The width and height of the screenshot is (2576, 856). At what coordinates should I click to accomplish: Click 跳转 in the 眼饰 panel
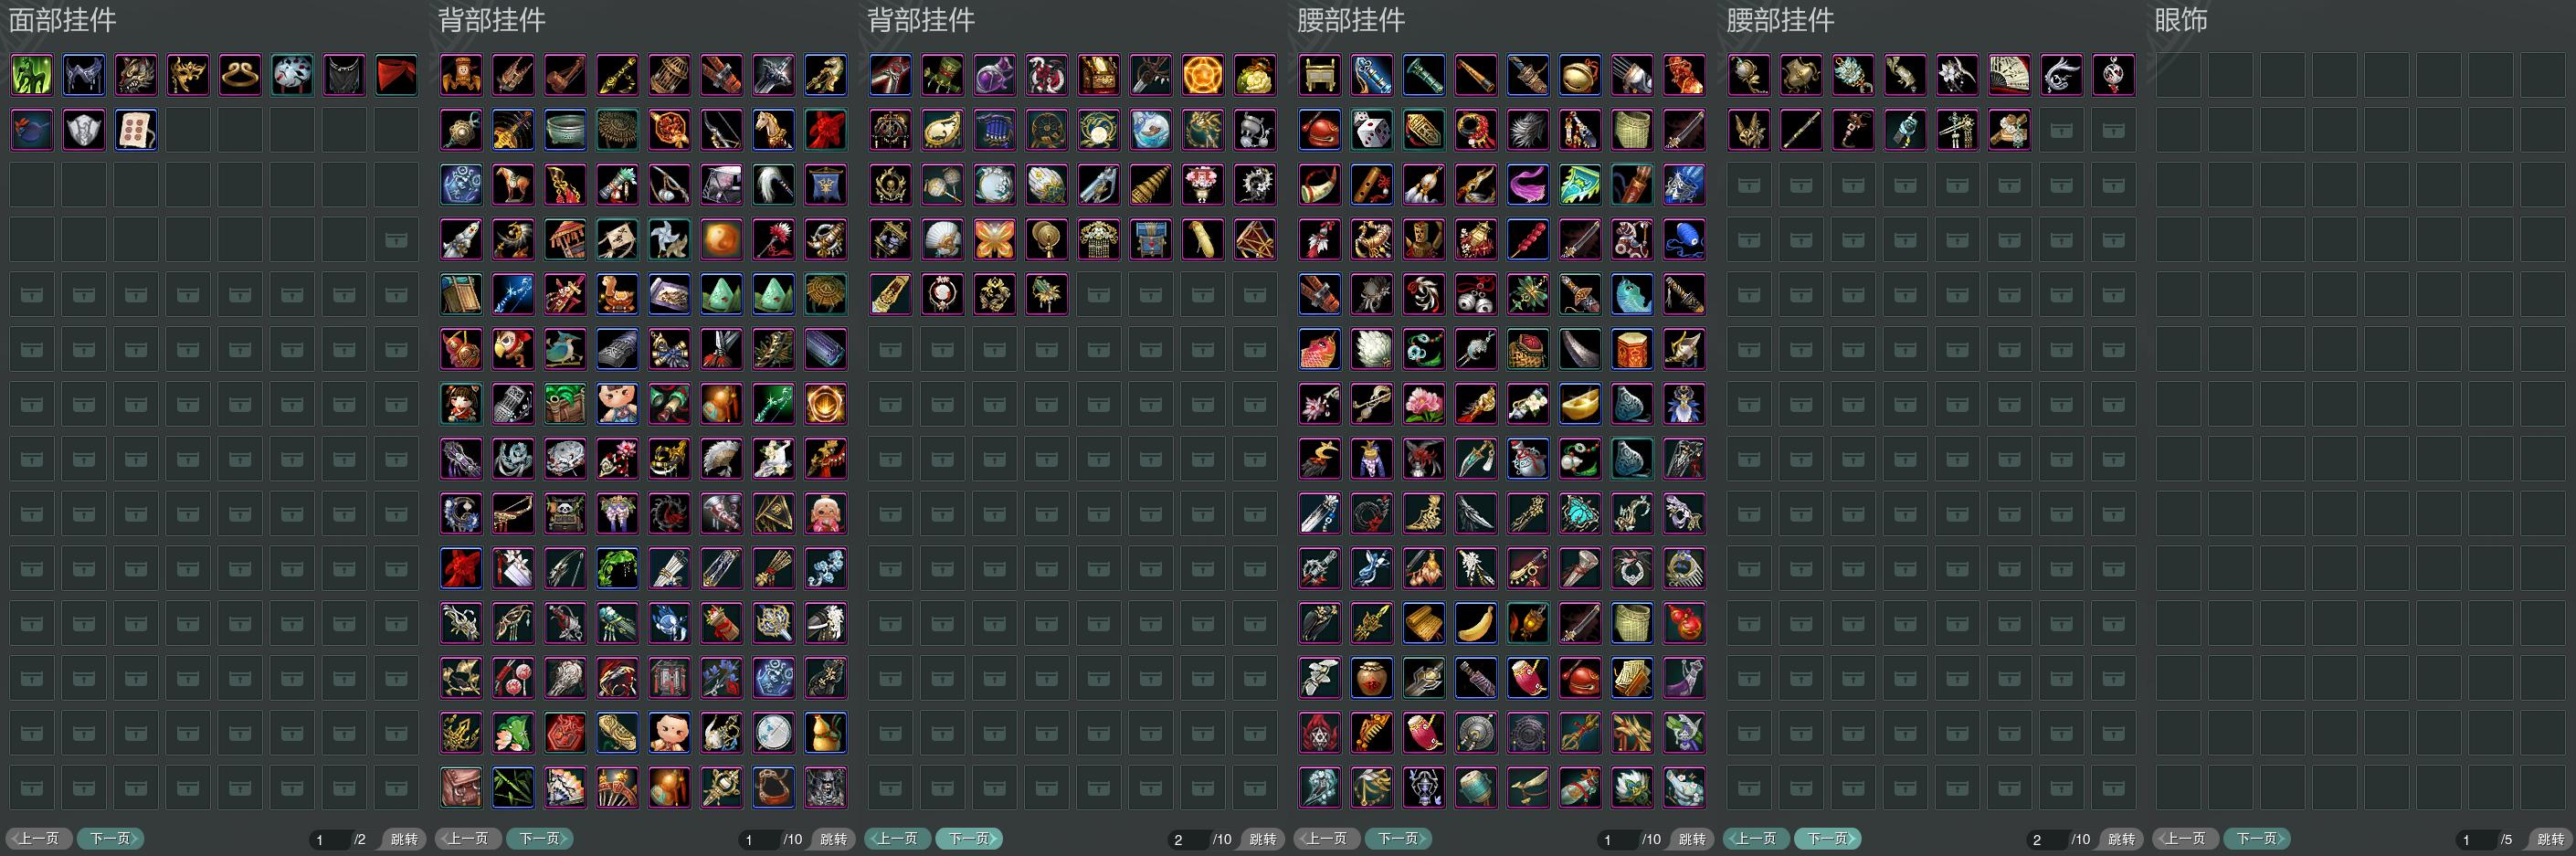(x=2551, y=839)
